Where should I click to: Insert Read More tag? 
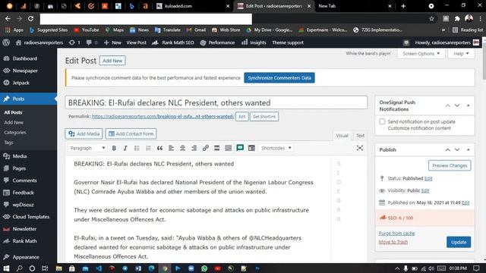click(x=217, y=149)
